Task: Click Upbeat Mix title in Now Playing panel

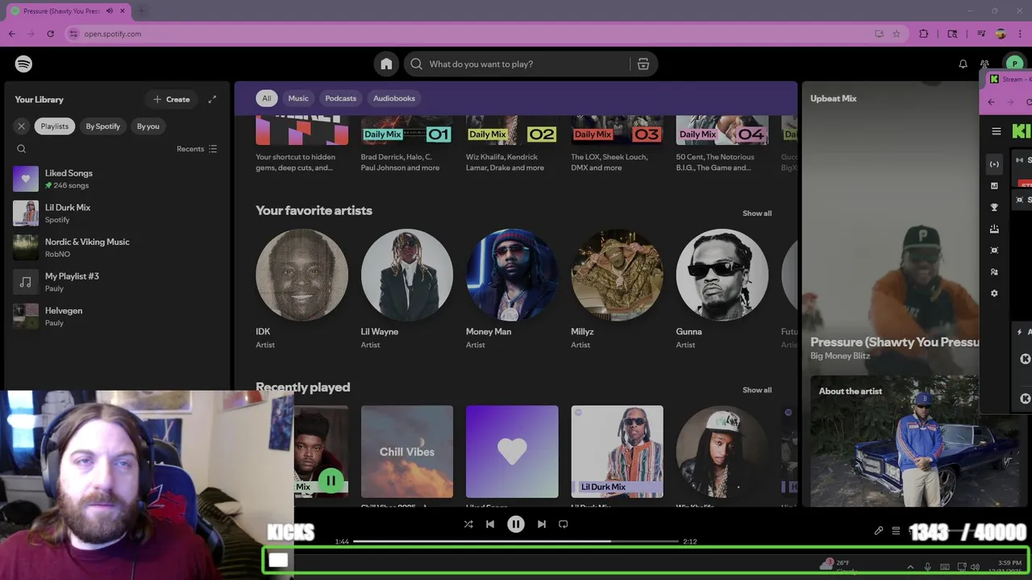Action: pyautogui.click(x=834, y=98)
